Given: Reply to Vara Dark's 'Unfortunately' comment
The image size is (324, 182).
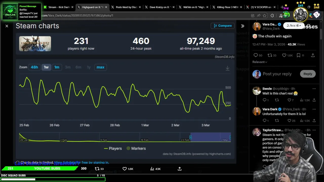Looking at the screenshot, I should click(265, 121).
